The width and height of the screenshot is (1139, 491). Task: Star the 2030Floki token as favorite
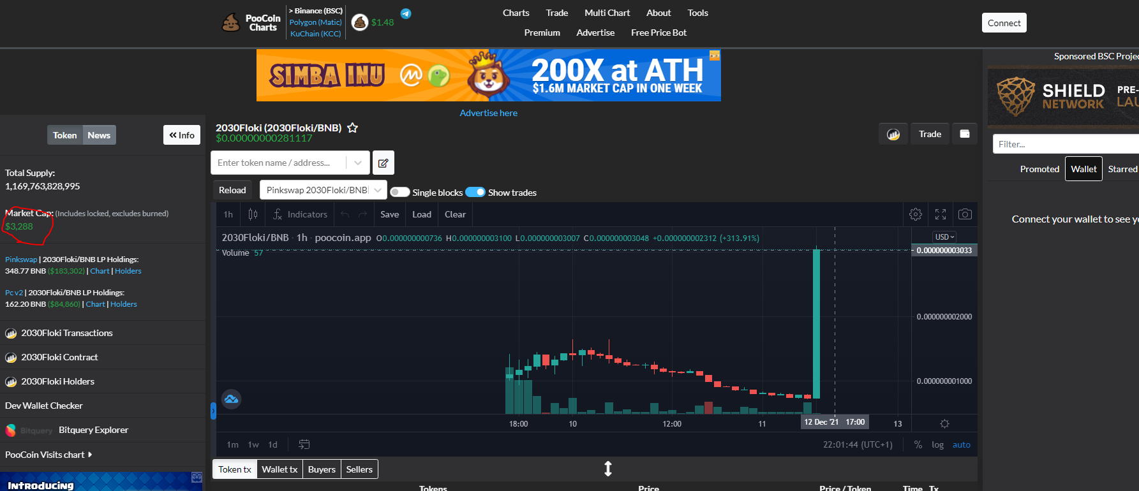[x=352, y=128]
